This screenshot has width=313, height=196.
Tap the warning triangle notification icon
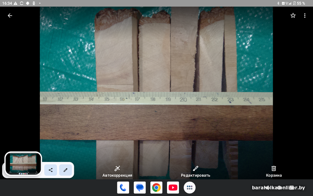pyautogui.click(x=15, y=3)
